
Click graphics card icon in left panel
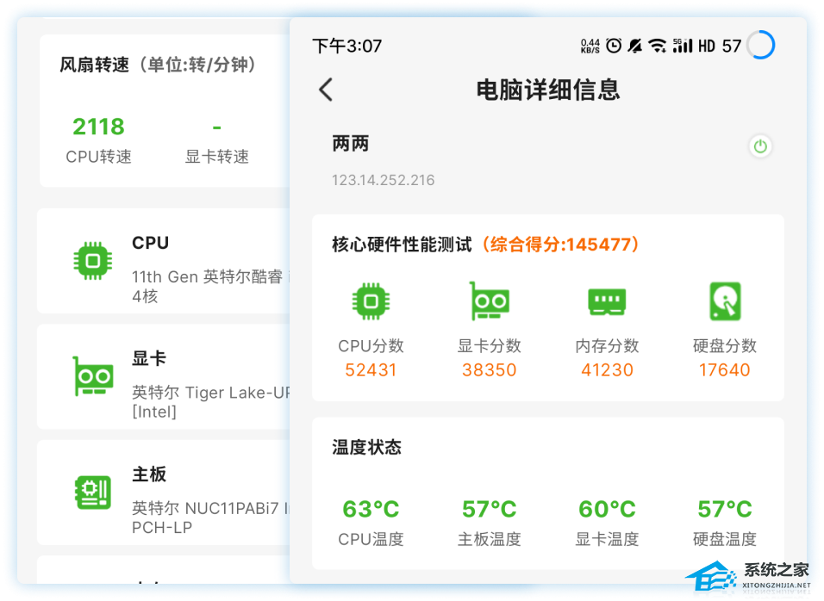click(x=93, y=376)
